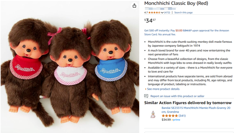Click the share icon above product image
234x133 pixels.
click(134, 5)
